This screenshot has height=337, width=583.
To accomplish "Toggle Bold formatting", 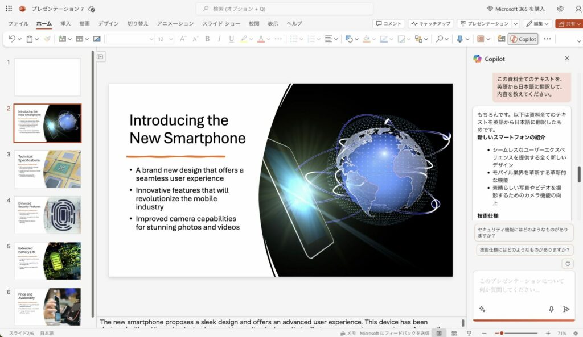I will coord(207,39).
